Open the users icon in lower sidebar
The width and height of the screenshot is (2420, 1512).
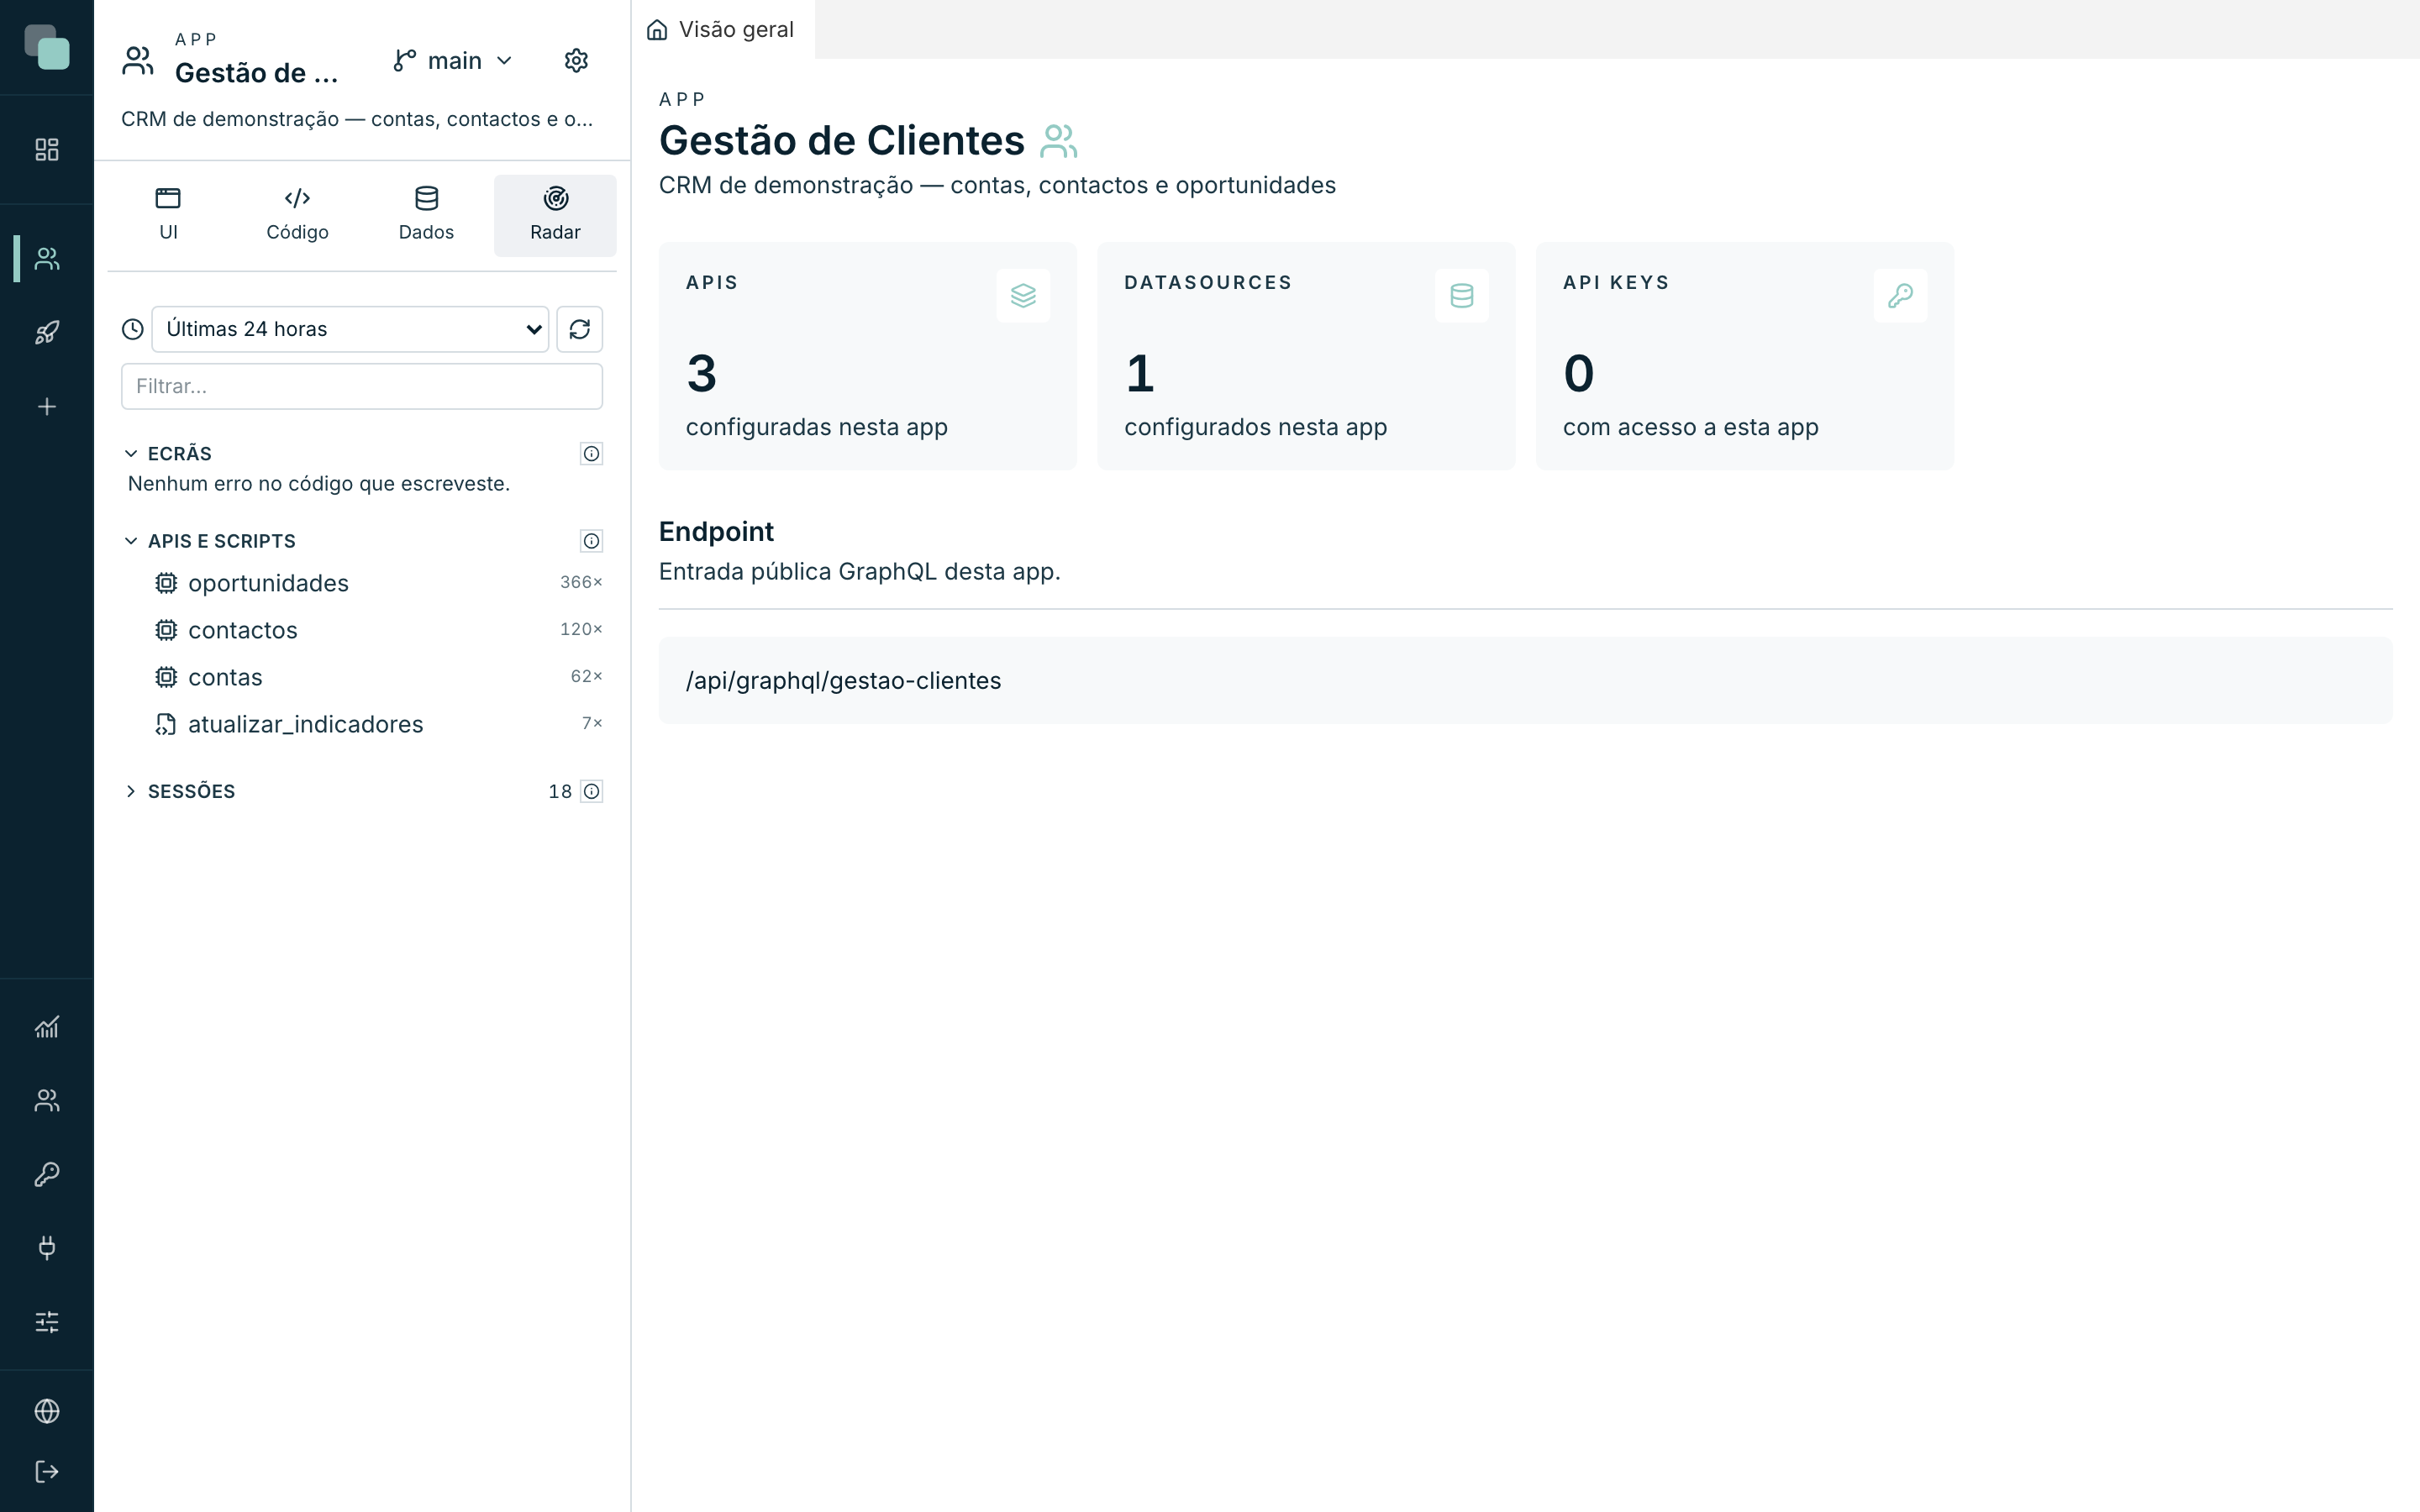(x=47, y=1100)
